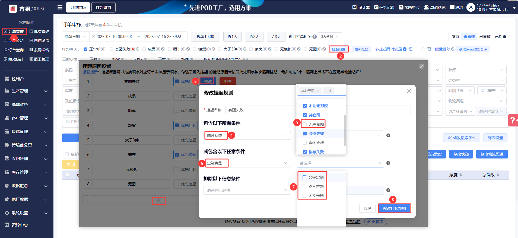The width and height of the screenshot is (518, 238).
Task: Open the 0.5分钟 delay dropdown
Action: pos(330,37)
